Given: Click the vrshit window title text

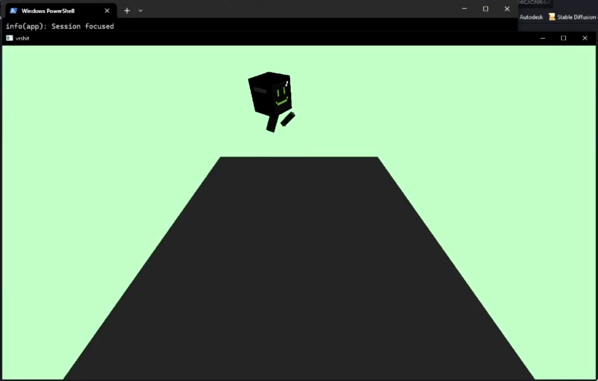Looking at the screenshot, I should click(x=22, y=38).
